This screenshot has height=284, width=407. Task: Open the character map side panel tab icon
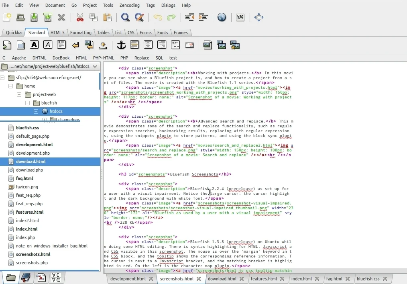56,278
